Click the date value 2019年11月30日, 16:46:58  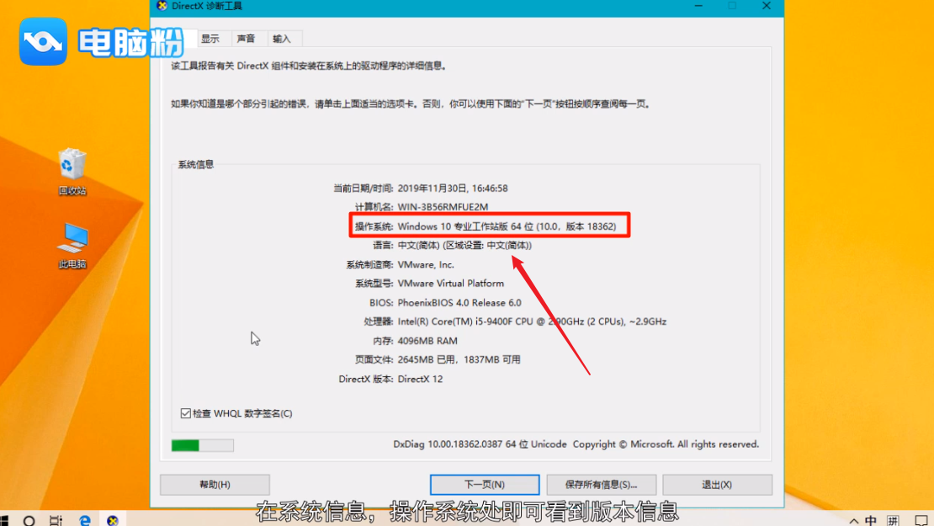click(x=453, y=189)
